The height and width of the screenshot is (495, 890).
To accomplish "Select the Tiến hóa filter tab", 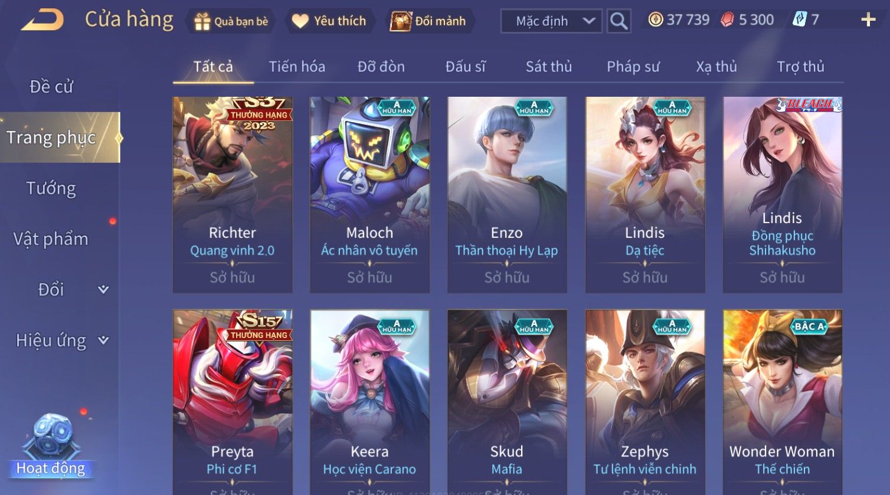I will tap(297, 67).
